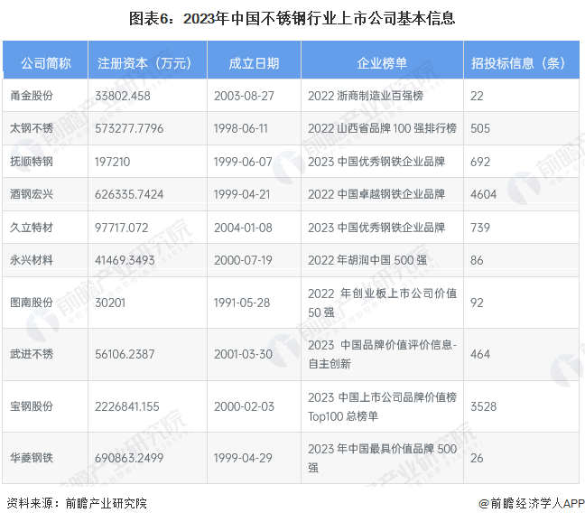The image size is (585, 522).
Task: Select company name 宝钢股份
Action: coord(32,406)
